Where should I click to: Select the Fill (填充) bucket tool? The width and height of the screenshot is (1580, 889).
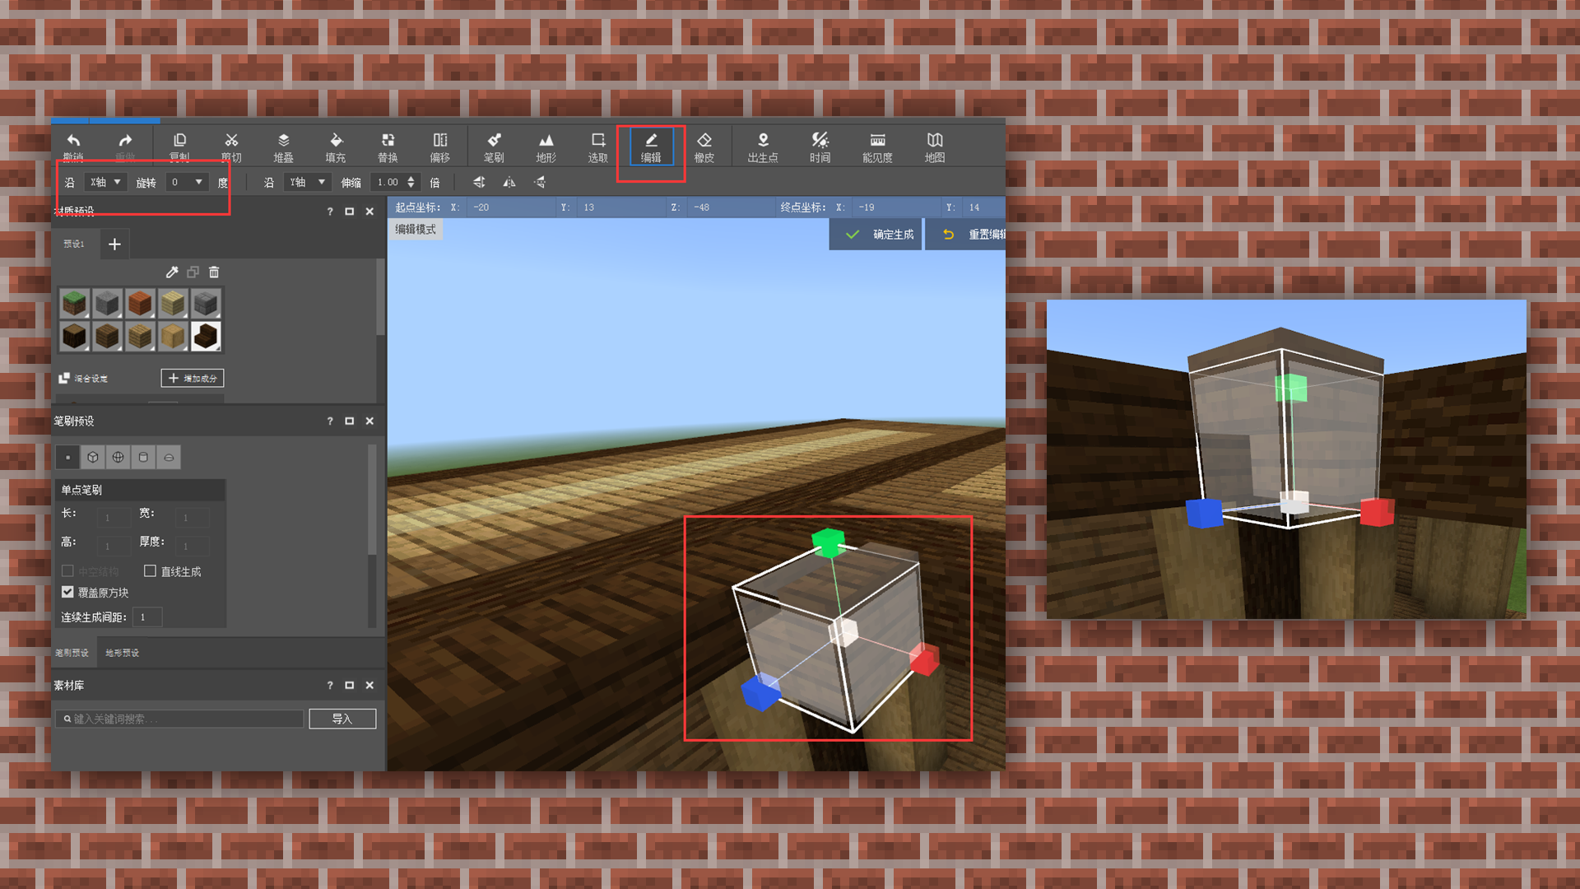tap(335, 147)
